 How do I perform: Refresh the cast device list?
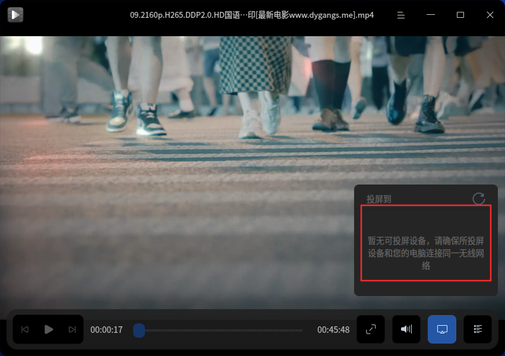coord(479,199)
